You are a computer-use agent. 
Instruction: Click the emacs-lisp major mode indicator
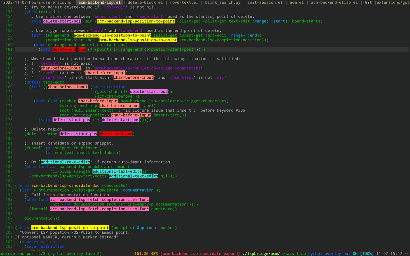(x=294, y=254)
